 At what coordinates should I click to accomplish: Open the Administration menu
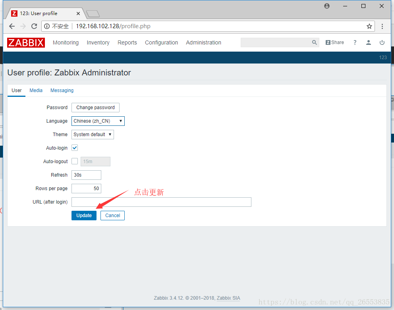(x=203, y=42)
